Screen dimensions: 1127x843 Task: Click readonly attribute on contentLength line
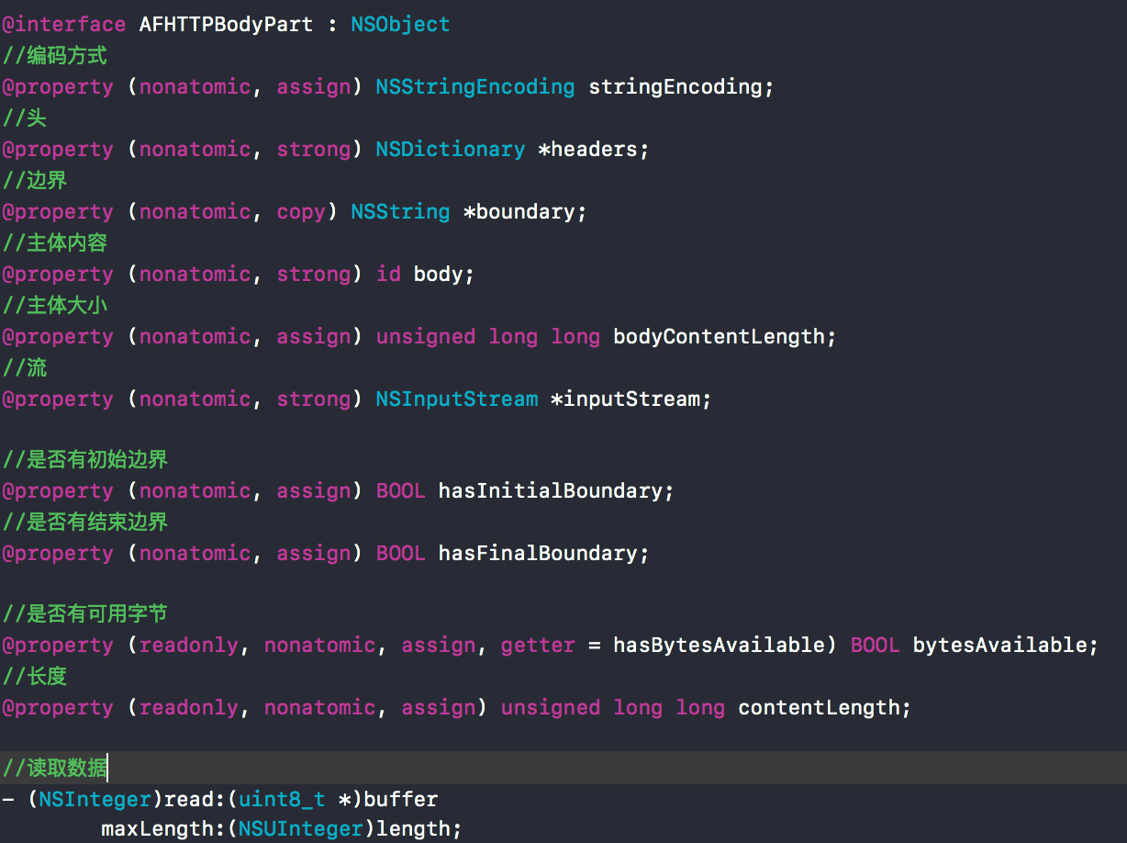188,707
